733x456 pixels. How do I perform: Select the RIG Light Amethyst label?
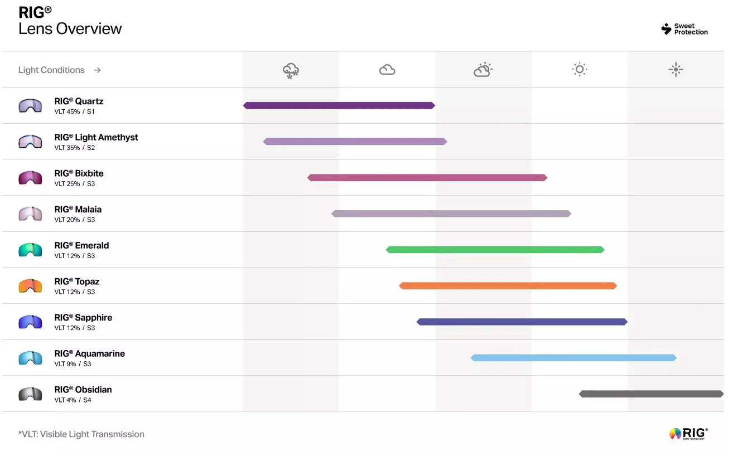click(96, 137)
